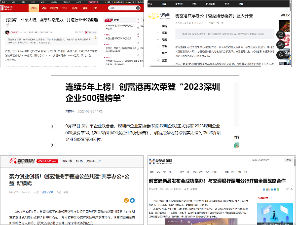296x225 pixels.
Task: Click the search button on the 经济新闻网 page
Action: click(289, 160)
